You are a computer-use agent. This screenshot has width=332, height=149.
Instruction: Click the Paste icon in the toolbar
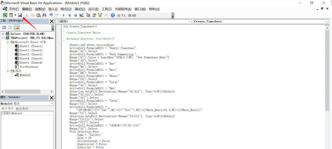coord(38,15)
